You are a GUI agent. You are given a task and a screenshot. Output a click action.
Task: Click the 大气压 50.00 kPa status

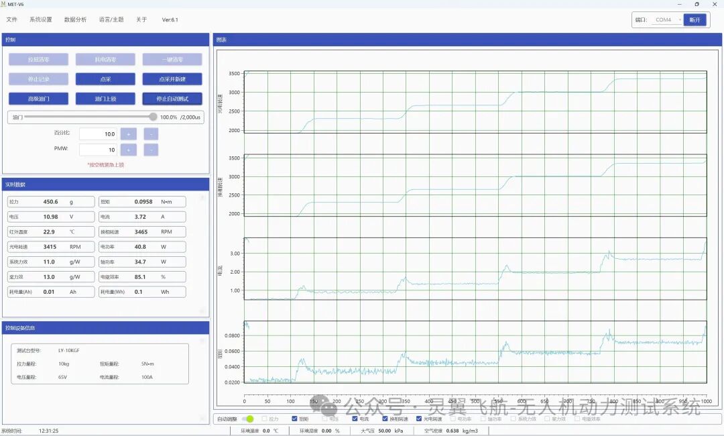[x=381, y=431]
